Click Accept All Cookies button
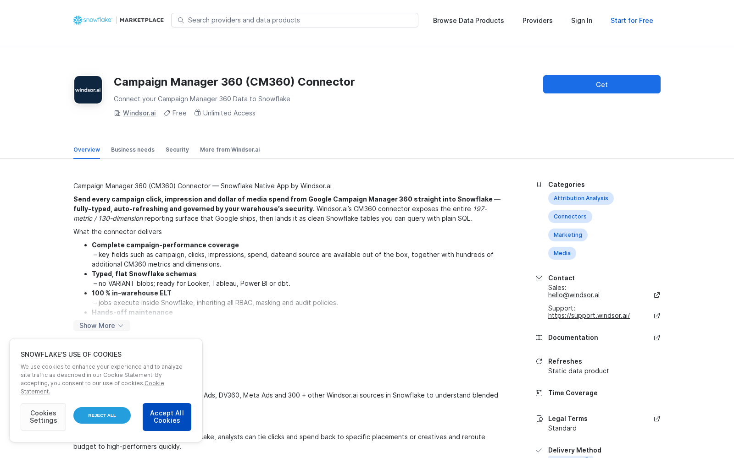The image size is (734, 458). [x=167, y=417]
